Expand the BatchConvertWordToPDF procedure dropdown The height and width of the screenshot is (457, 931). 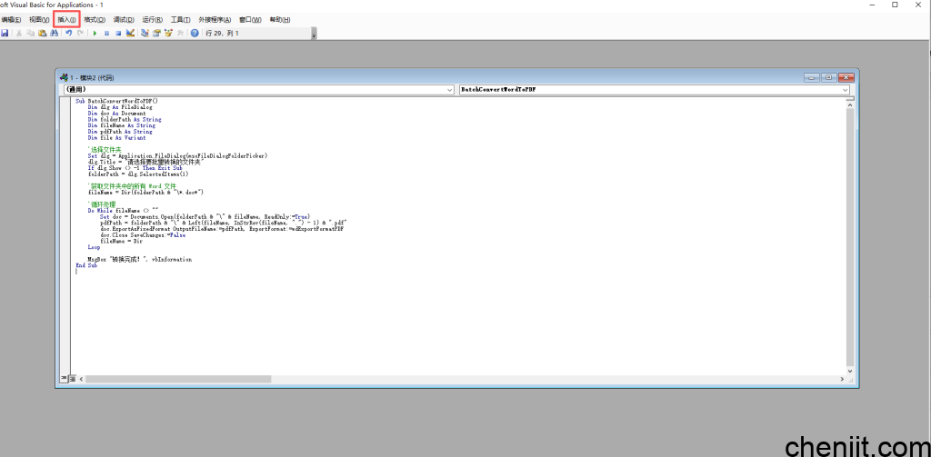(846, 90)
